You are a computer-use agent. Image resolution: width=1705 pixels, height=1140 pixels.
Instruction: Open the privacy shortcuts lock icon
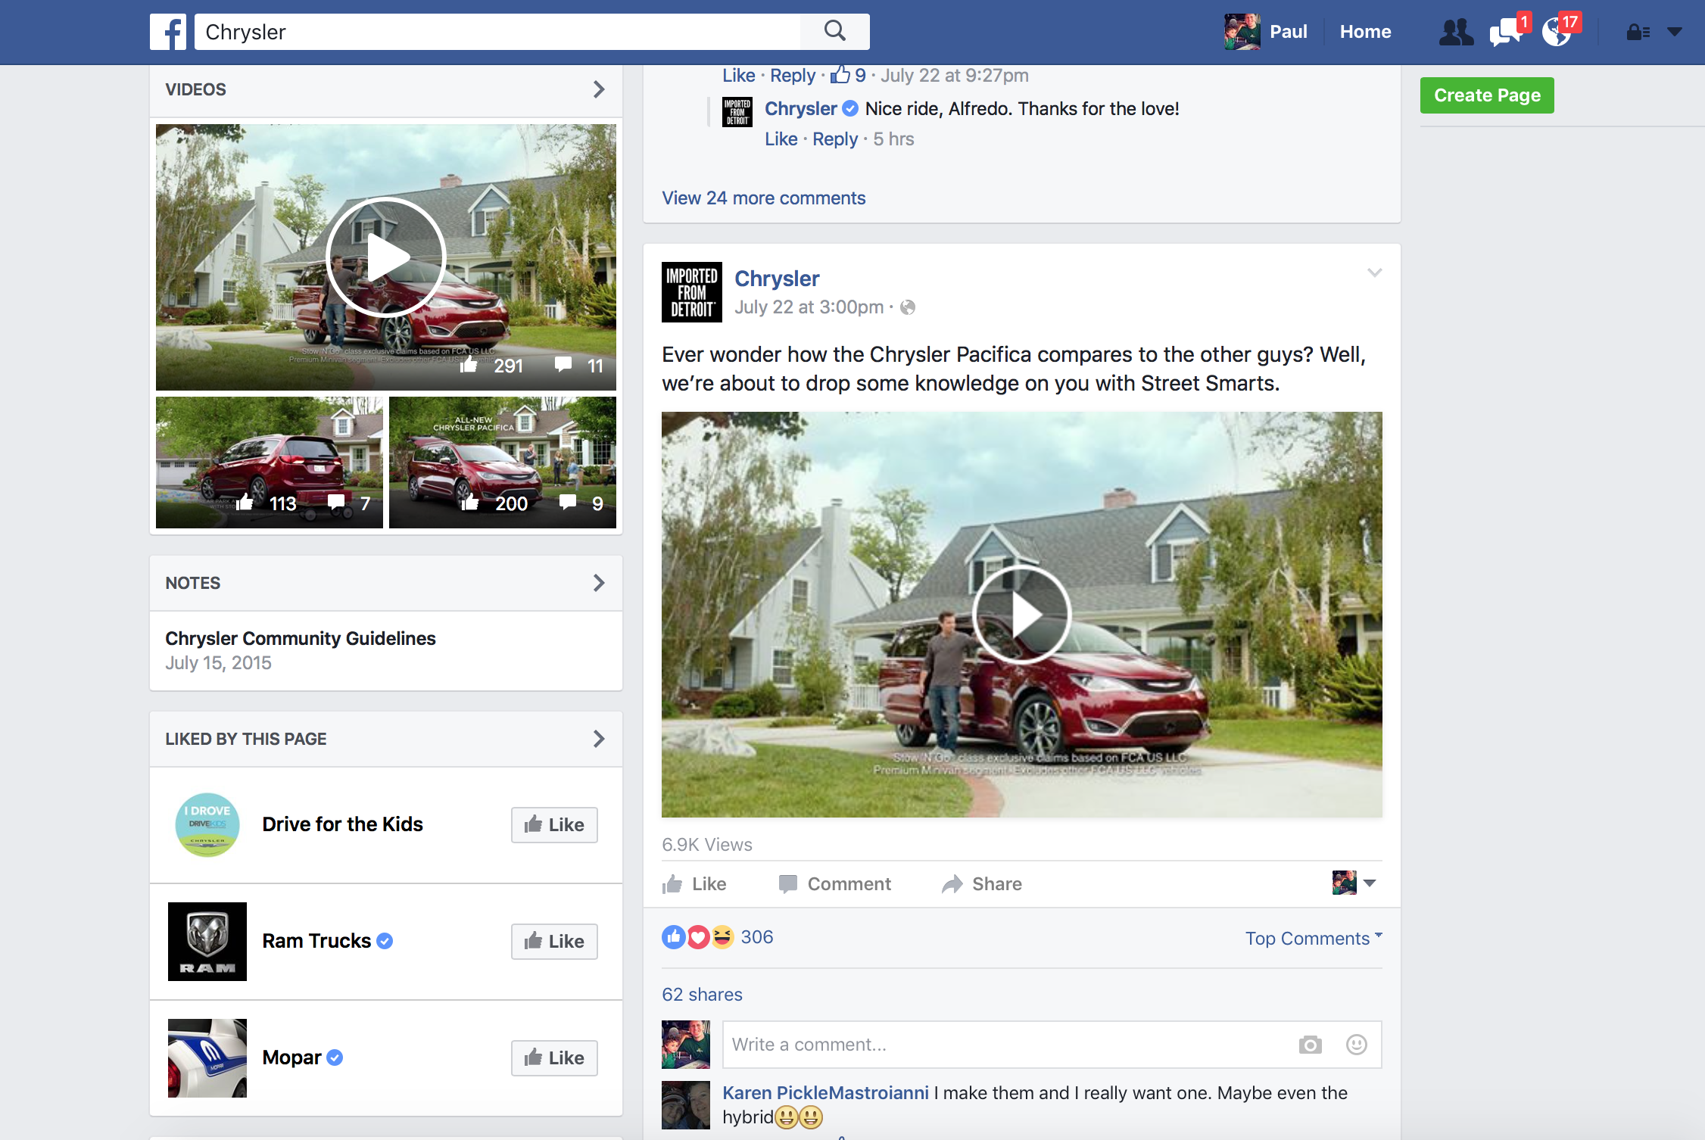(1638, 32)
